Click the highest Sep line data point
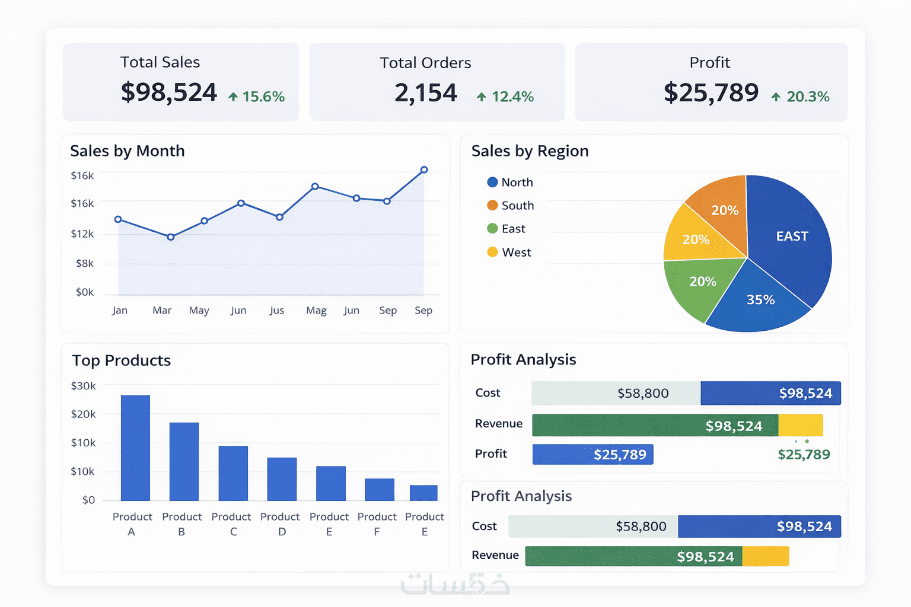Screen dimensions: 911x607 tap(424, 170)
